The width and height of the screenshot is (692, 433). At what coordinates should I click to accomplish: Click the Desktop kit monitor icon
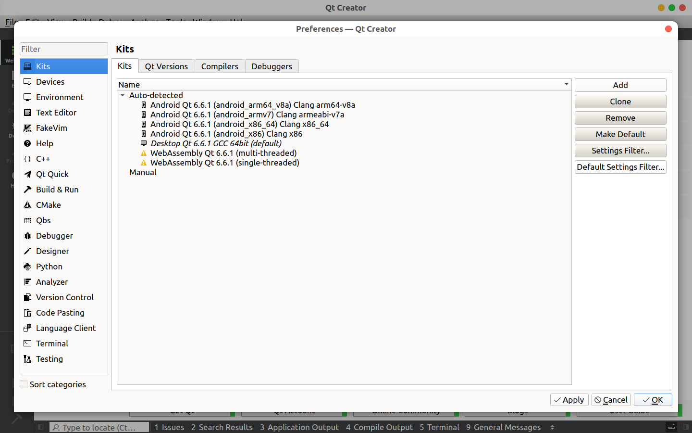point(143,143)
